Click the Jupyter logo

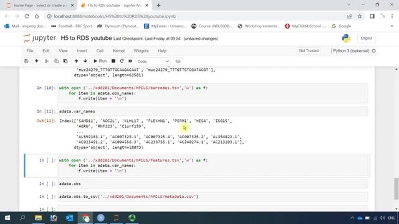pos(39,38)
